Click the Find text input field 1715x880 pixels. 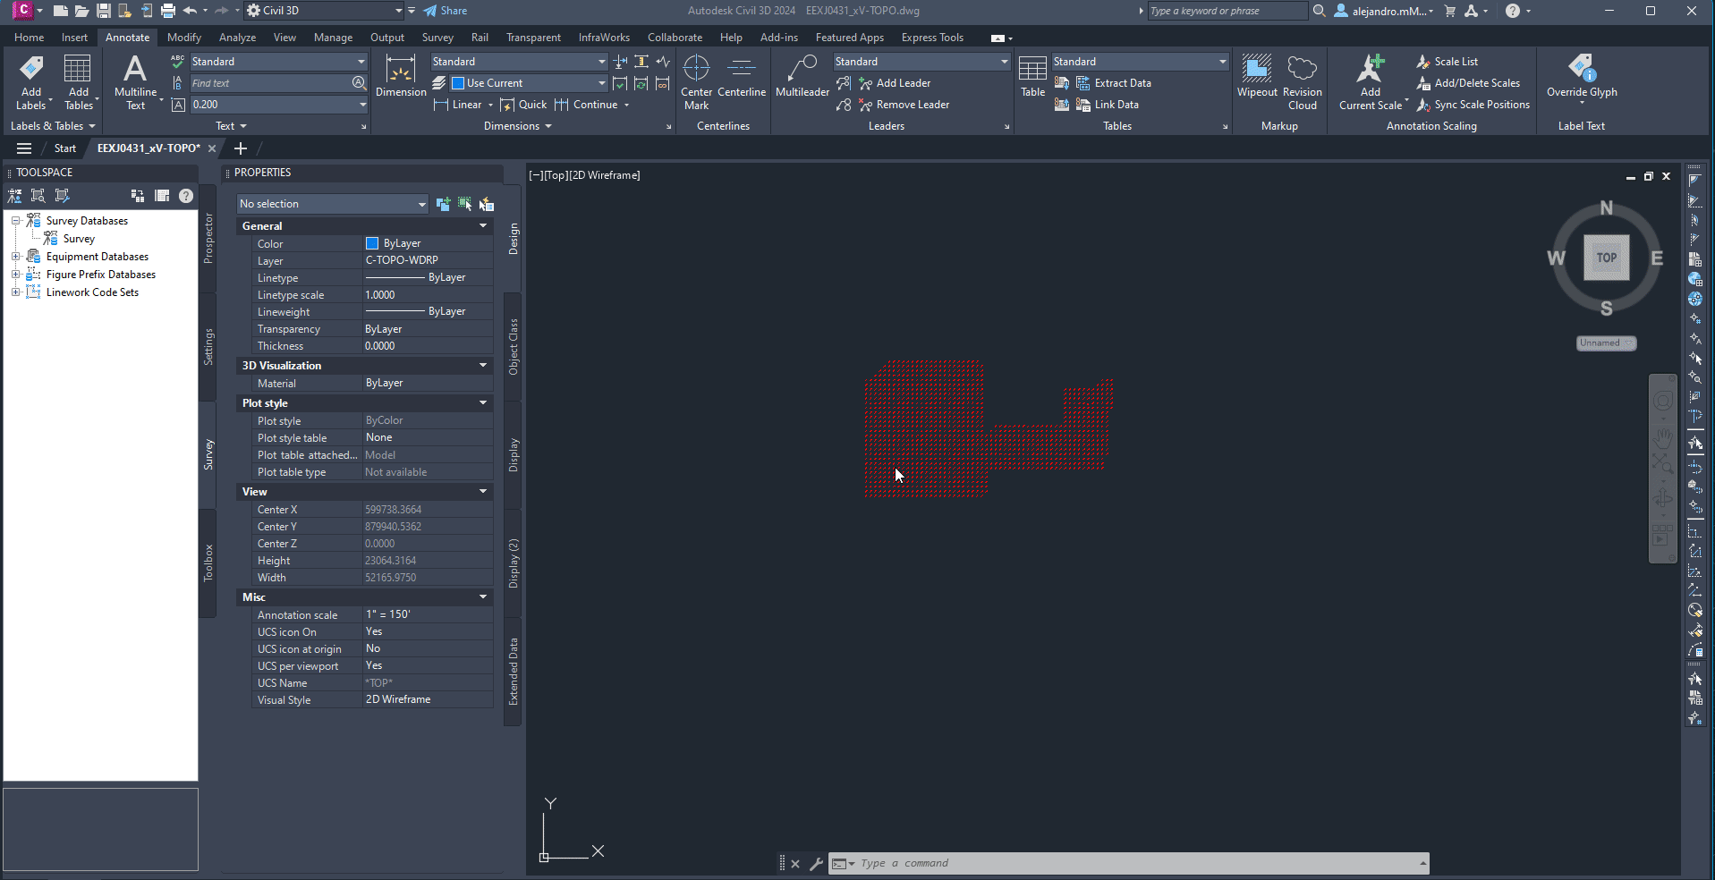tap(270, 83)
